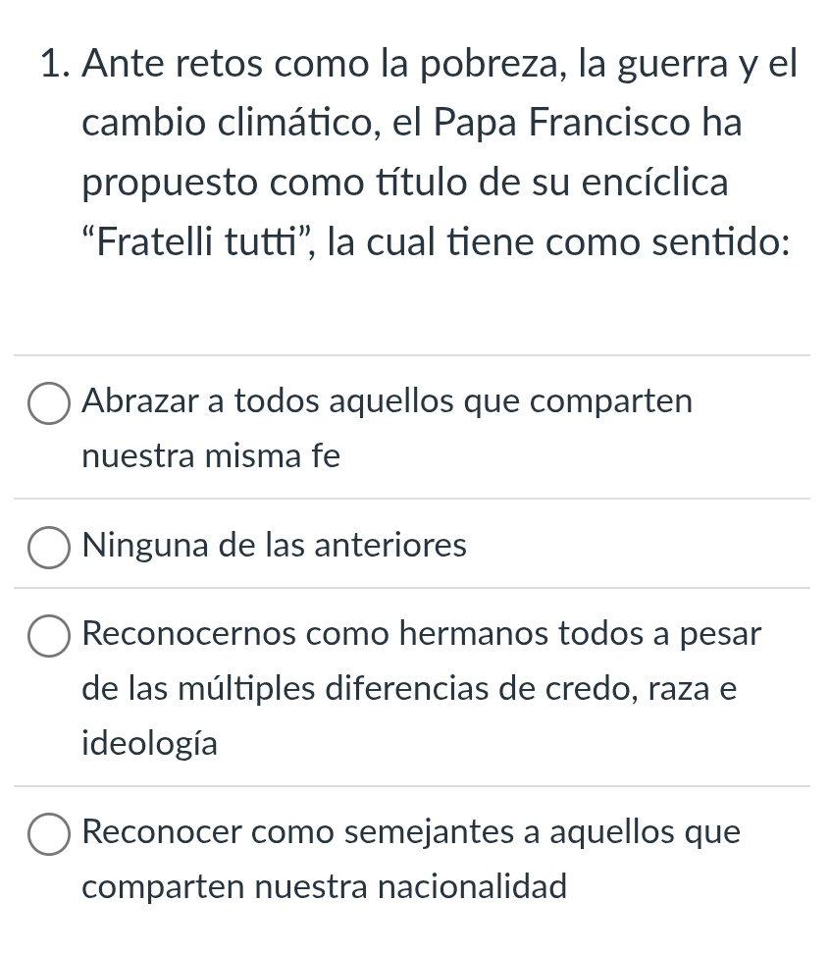830x954 pixels.
Task: Click the "Ninguna de las anteriores" answer text
Action: point(276,545)
